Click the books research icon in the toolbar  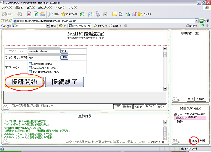[x=121, y=14]
